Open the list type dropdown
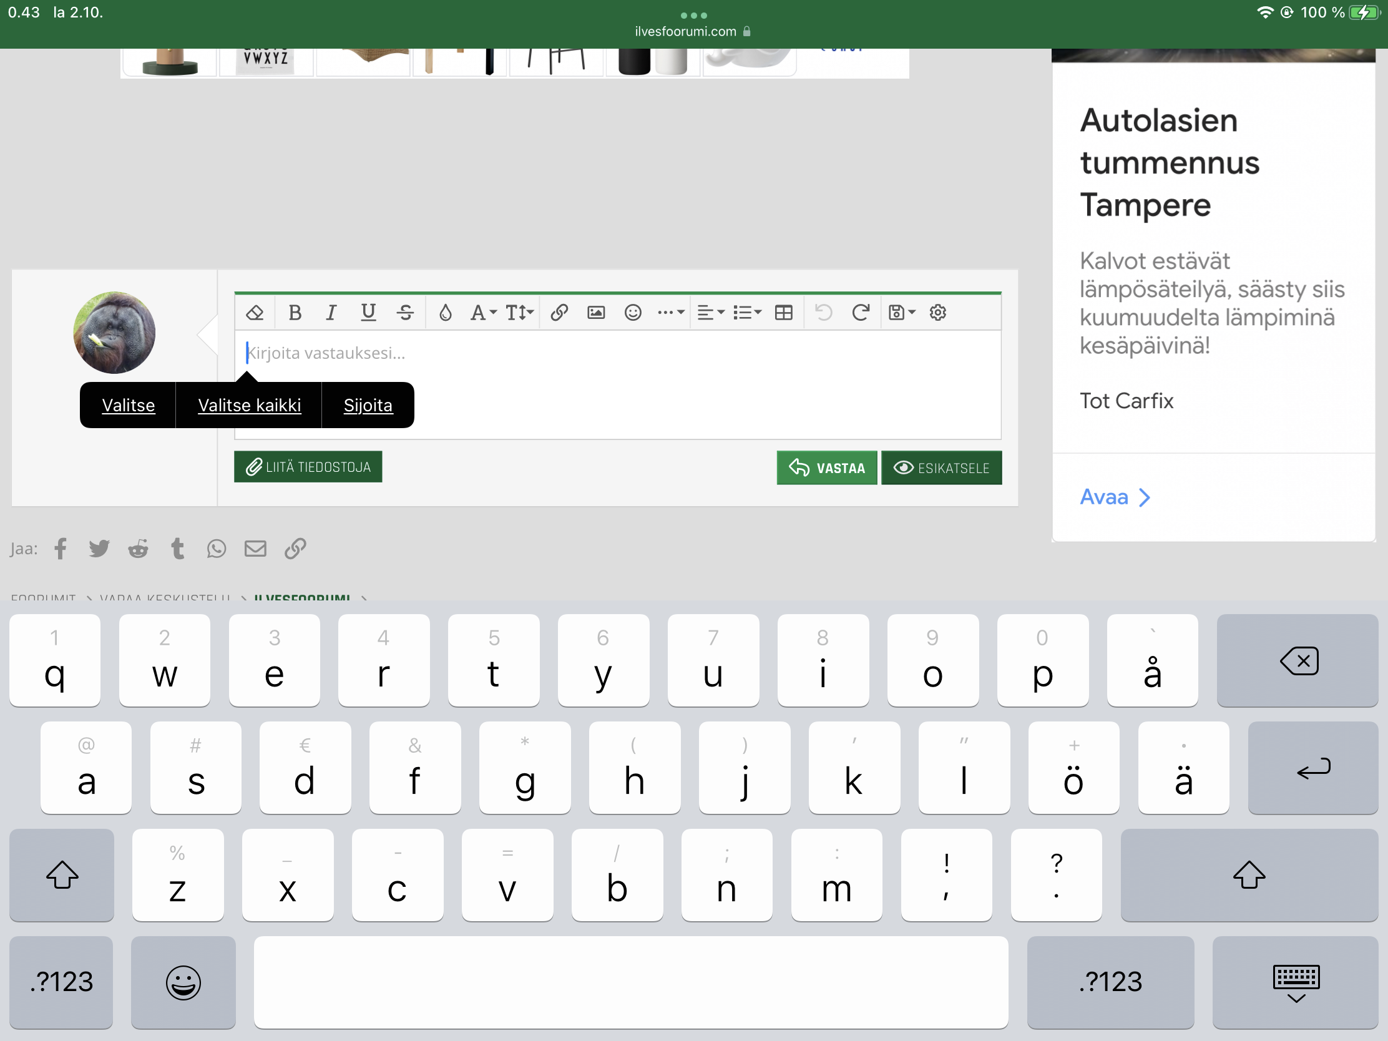 (746, 313)
